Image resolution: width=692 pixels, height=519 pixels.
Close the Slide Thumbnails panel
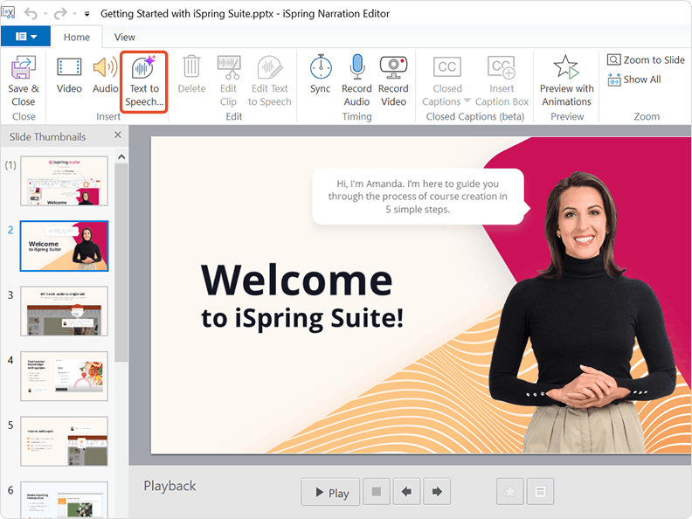(x=118, y=135)
